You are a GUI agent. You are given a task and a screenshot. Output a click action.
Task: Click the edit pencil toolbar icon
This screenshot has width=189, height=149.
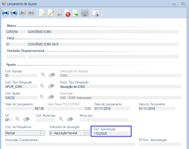pos(51,13)
